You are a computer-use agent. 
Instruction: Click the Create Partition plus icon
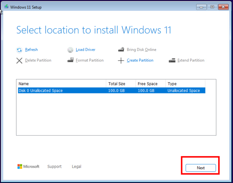tap(121, 61)
